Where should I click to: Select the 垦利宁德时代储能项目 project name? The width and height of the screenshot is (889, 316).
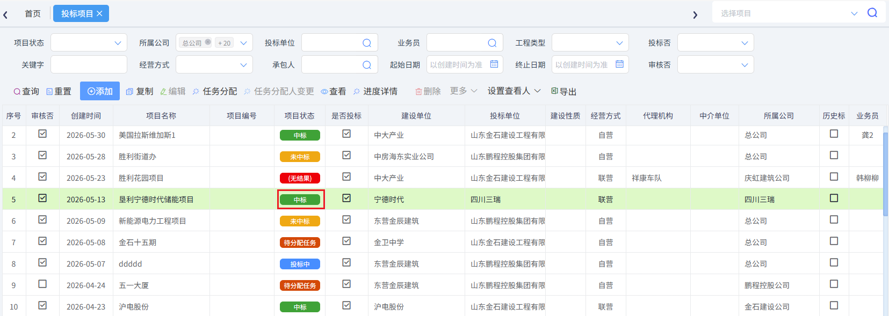pyautogui.click(x=156, y=200)
